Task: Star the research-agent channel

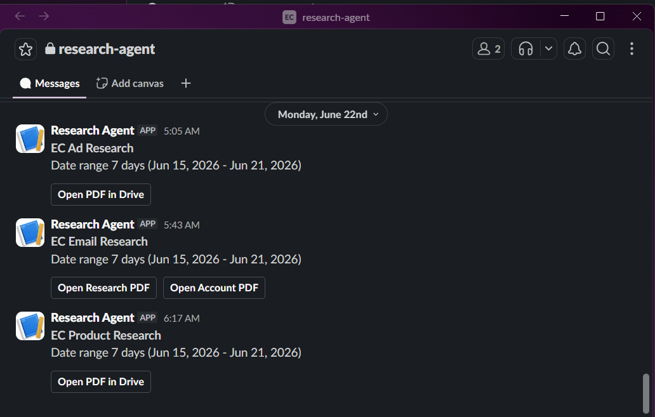Action: coord(25,49)
